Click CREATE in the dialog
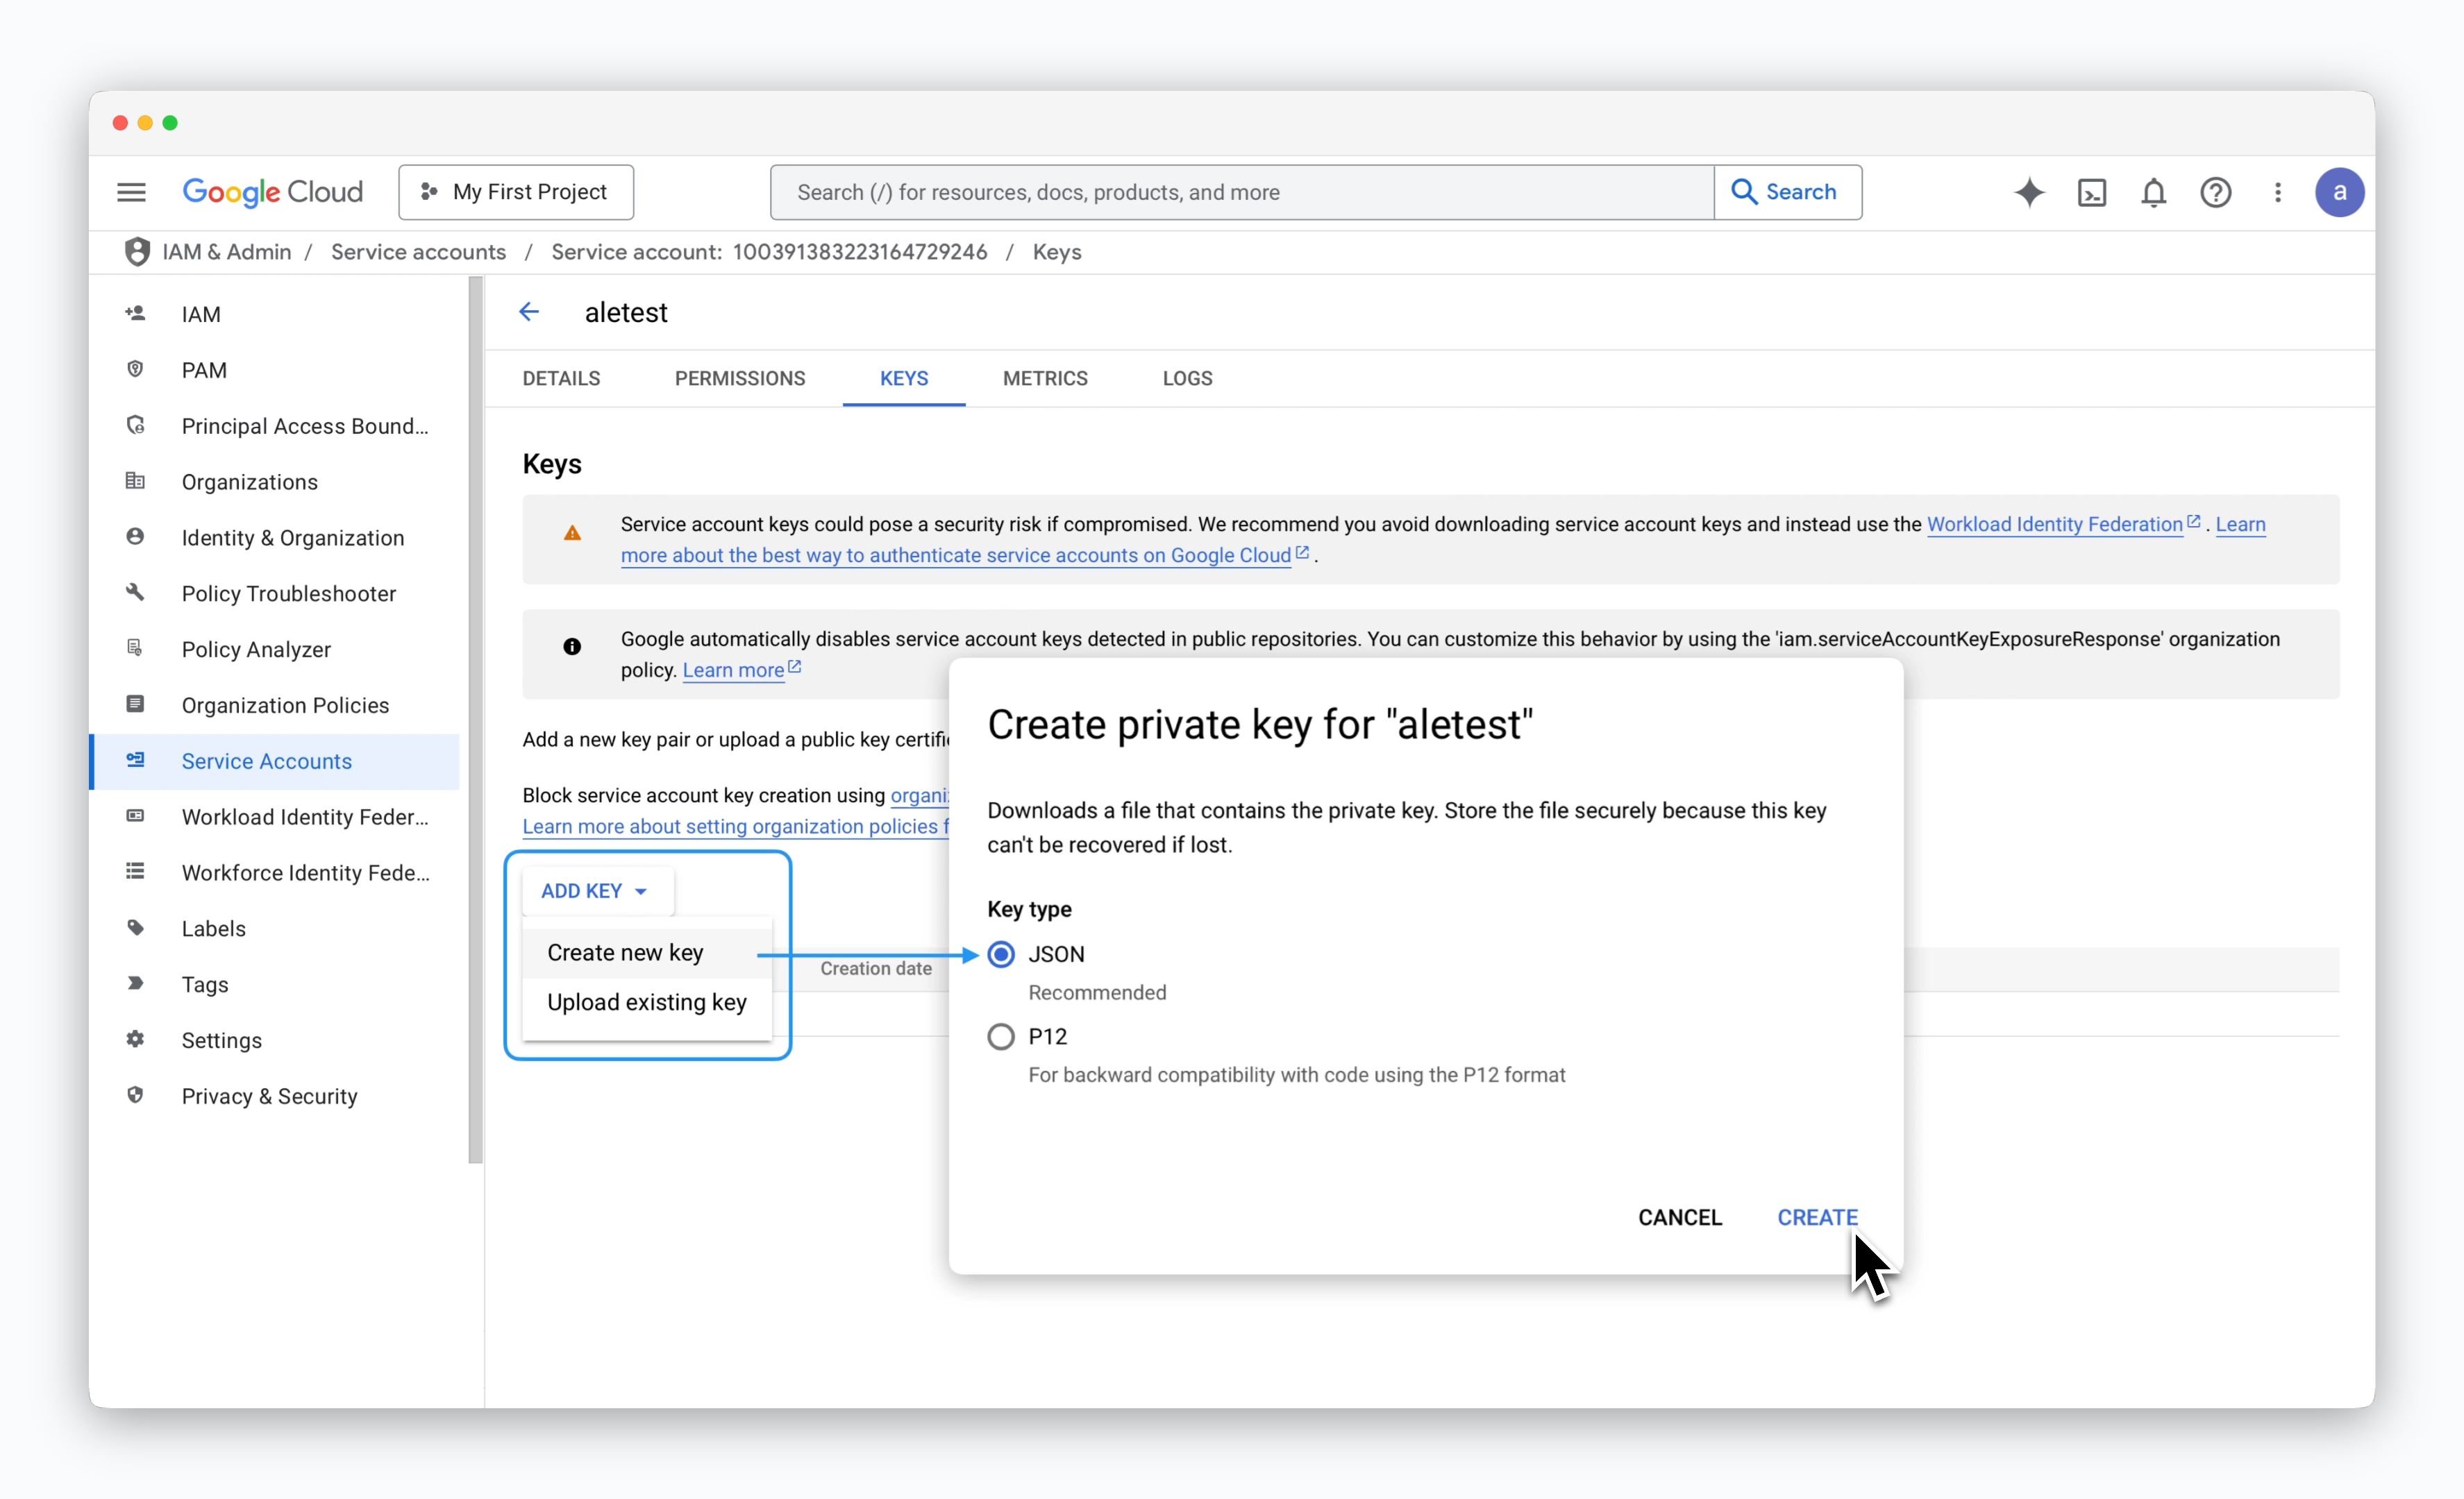 point(1817,1217)
